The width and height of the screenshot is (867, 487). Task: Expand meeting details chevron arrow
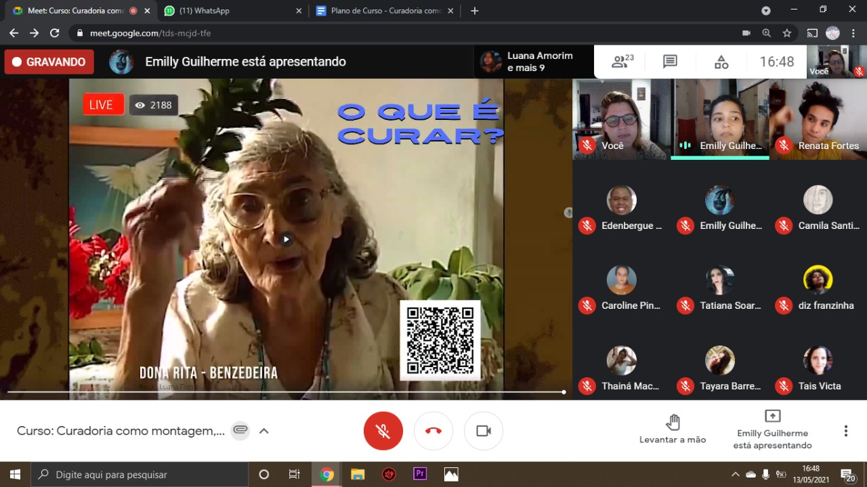[x=264, y=431]
